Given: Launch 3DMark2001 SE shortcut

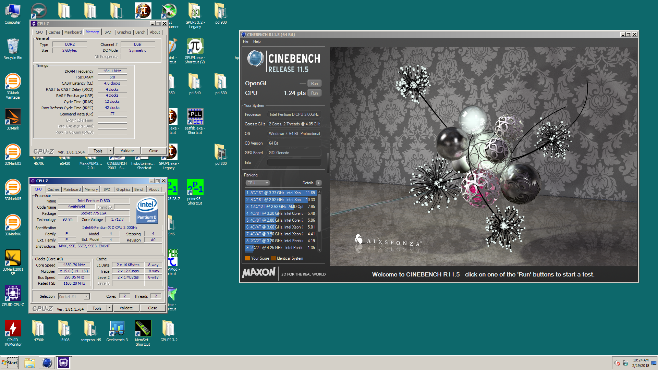Looking at the screenshot, I should (x=13, y=262).
